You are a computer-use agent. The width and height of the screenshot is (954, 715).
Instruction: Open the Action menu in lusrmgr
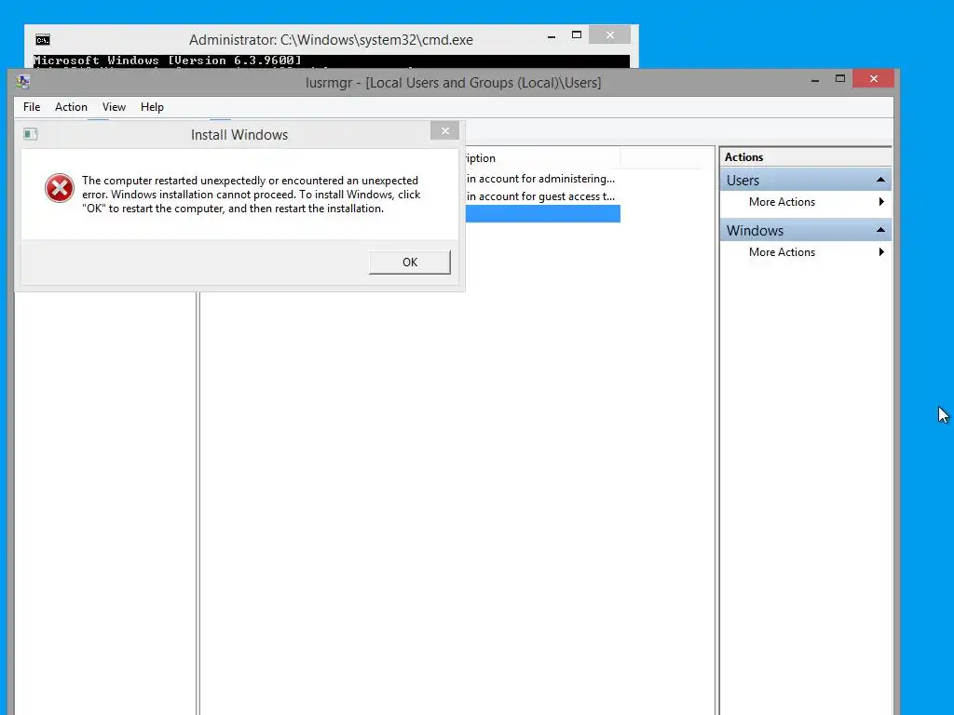coord(71,107)
